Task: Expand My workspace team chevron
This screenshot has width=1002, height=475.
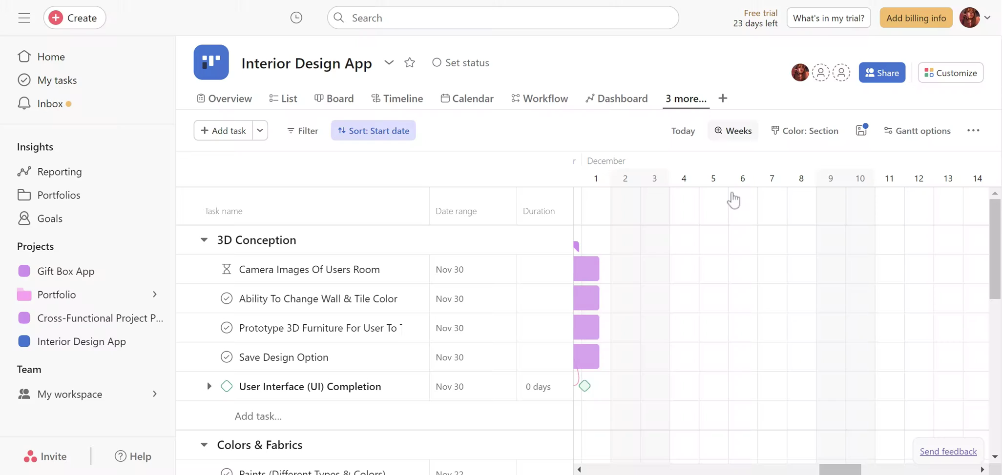Action: click(x=154, y=394)
